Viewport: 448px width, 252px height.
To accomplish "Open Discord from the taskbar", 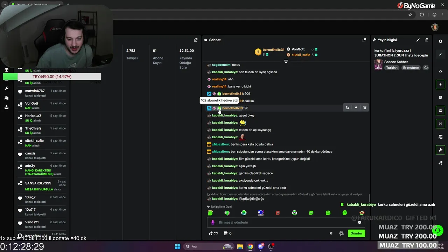I will (x=261, y=246).
